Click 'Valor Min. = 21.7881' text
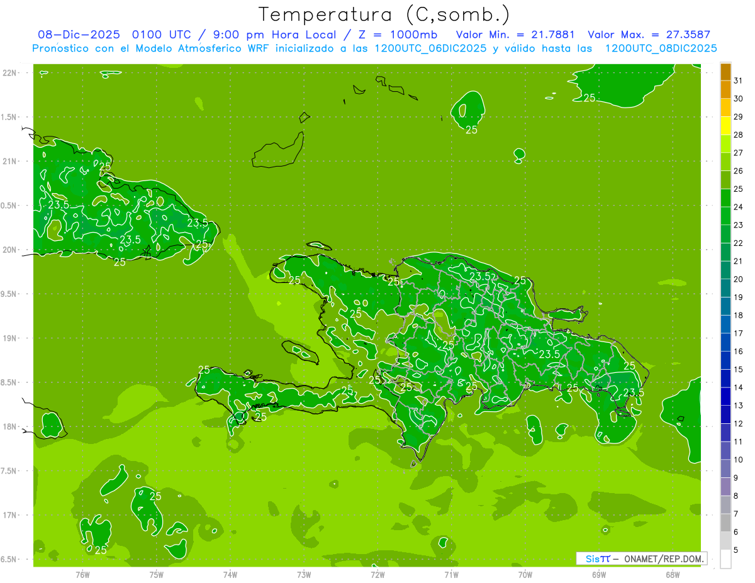 click(515, 35)
